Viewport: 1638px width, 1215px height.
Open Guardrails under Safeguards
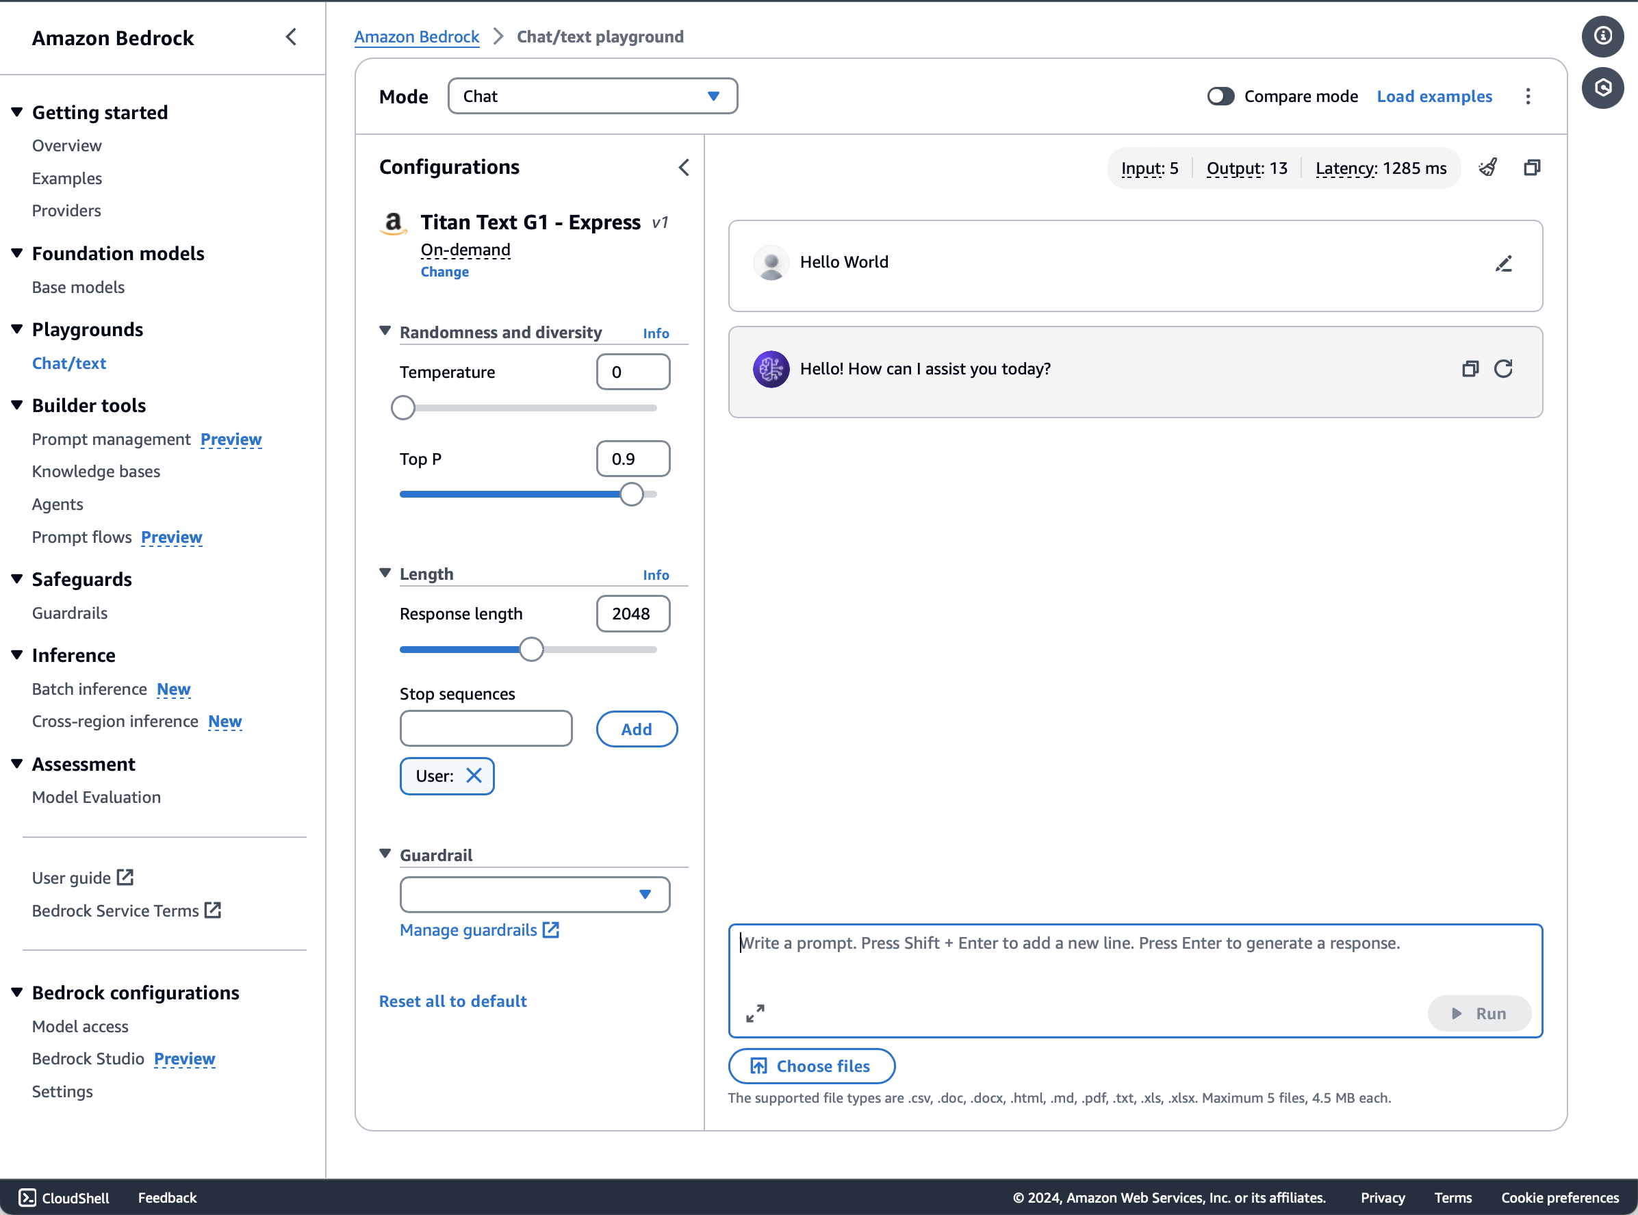69,613
